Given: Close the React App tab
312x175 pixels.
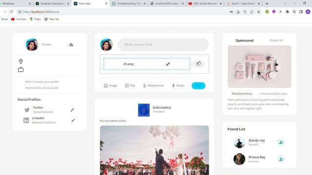Looking at the screenshot, I should click(x=106, y=3).
